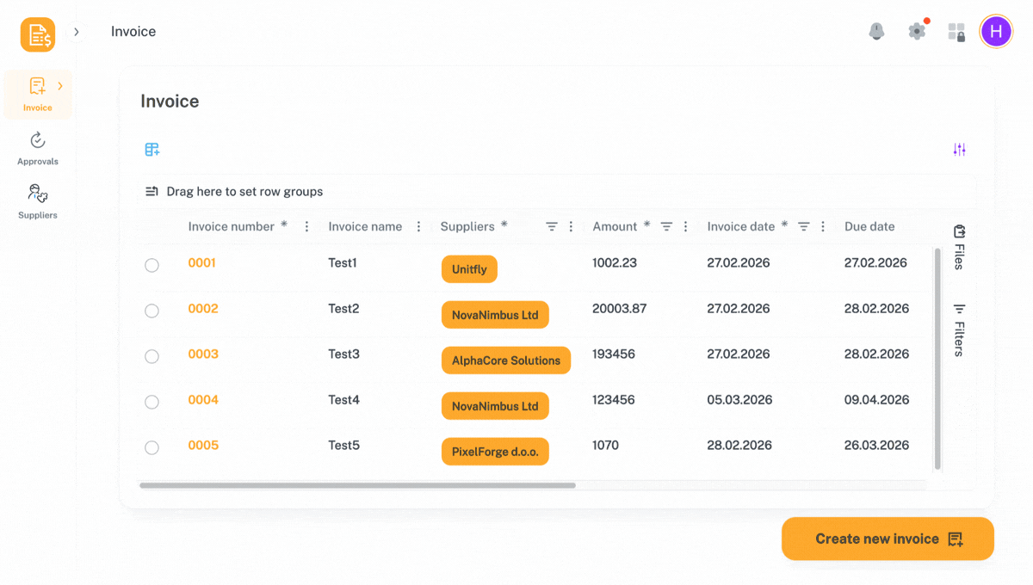This screenshot has width=1033, height=585.
Task: Filter the Suppliers column
Action: (x=552, y=227)
